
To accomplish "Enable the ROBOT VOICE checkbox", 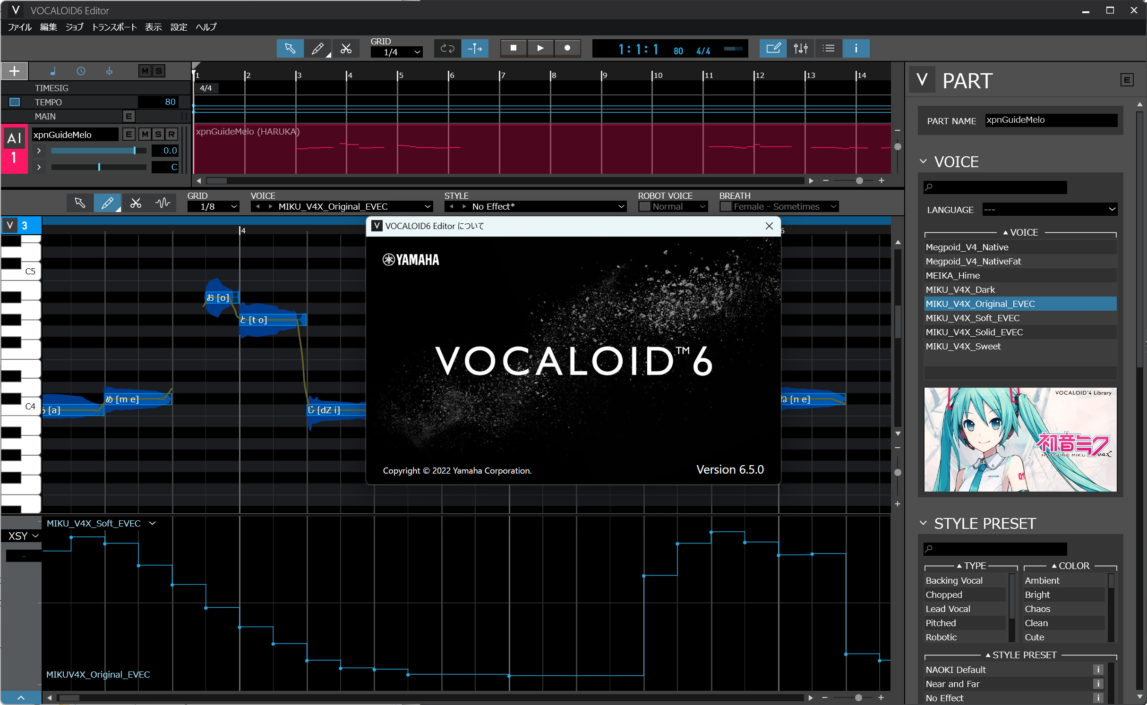I will point(644,207).
